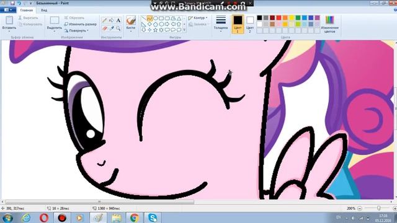Click the Save icon in title bar
This screenshot has width=397, height=223.
coord(12,3)
